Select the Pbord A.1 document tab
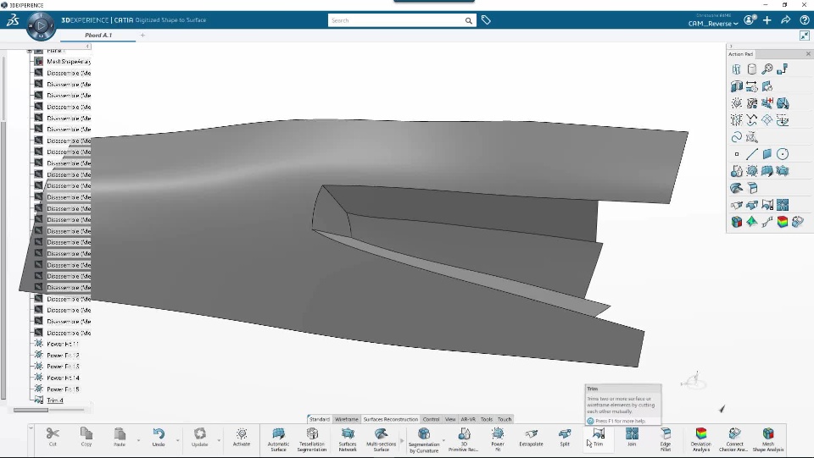The width and height of the screenshot is (814, 458). click(98, 36)
